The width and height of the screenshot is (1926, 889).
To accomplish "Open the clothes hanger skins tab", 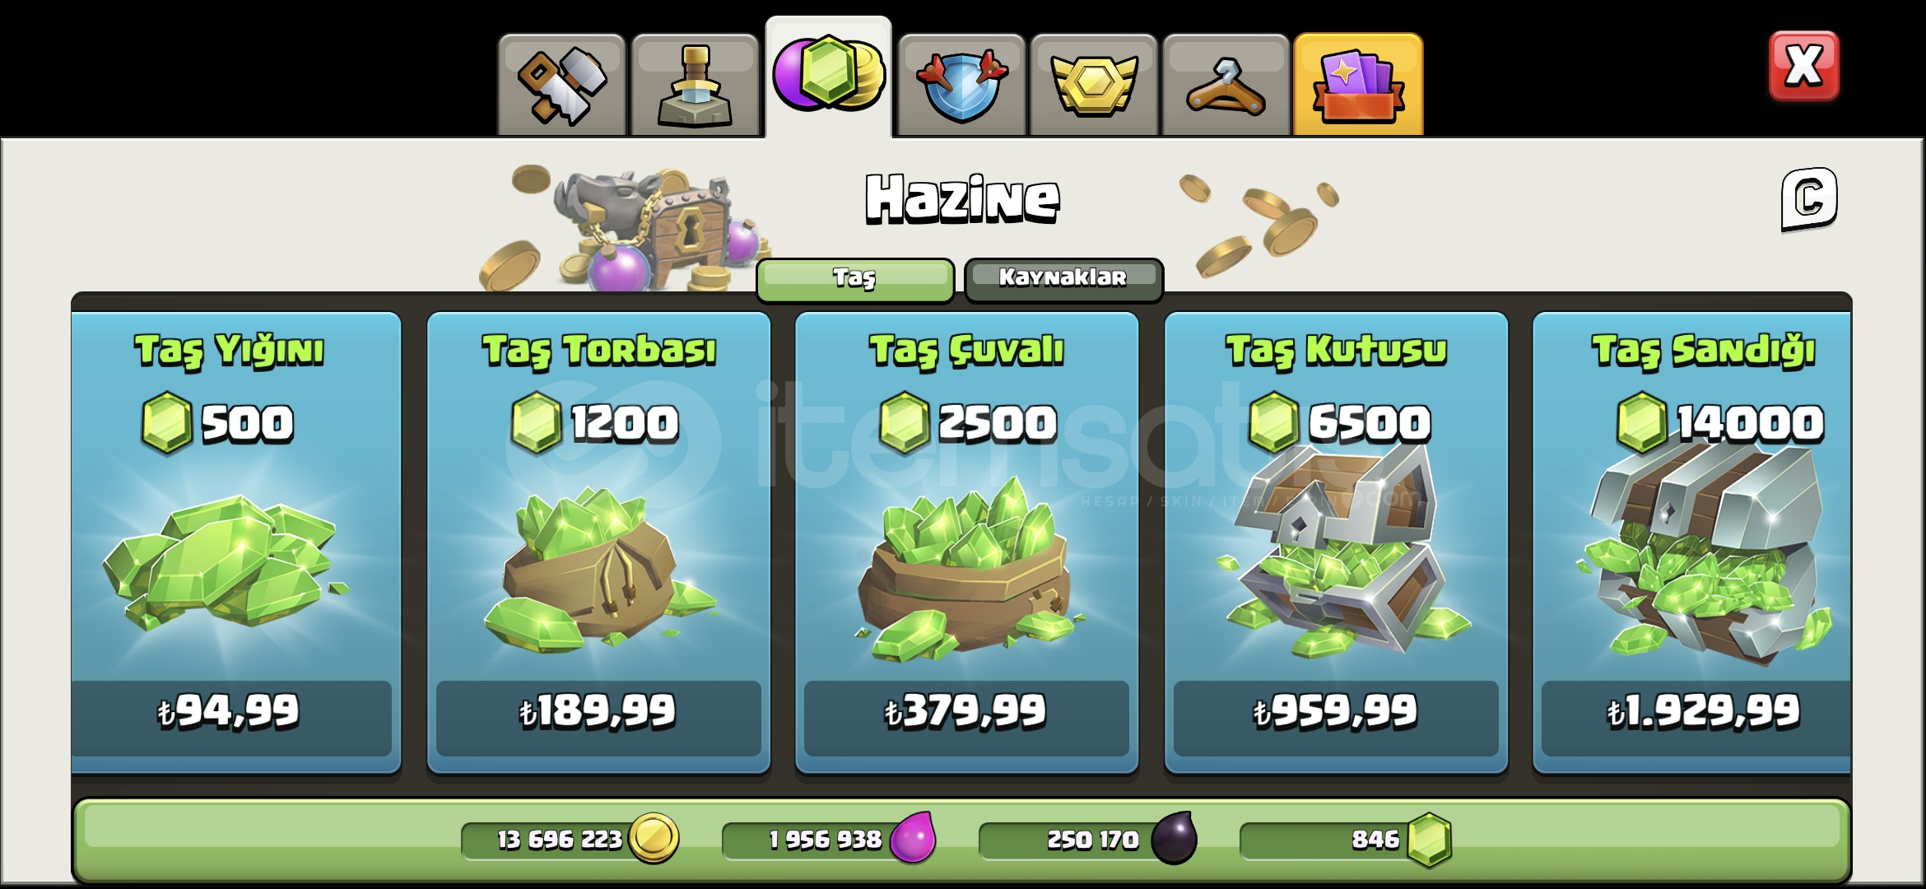I will 1226,85.
